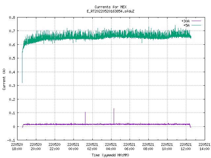Viewport: 211px width, 158px height.
Task: Click the 0.2 y-axis tick label
Action: coord(12,99)
